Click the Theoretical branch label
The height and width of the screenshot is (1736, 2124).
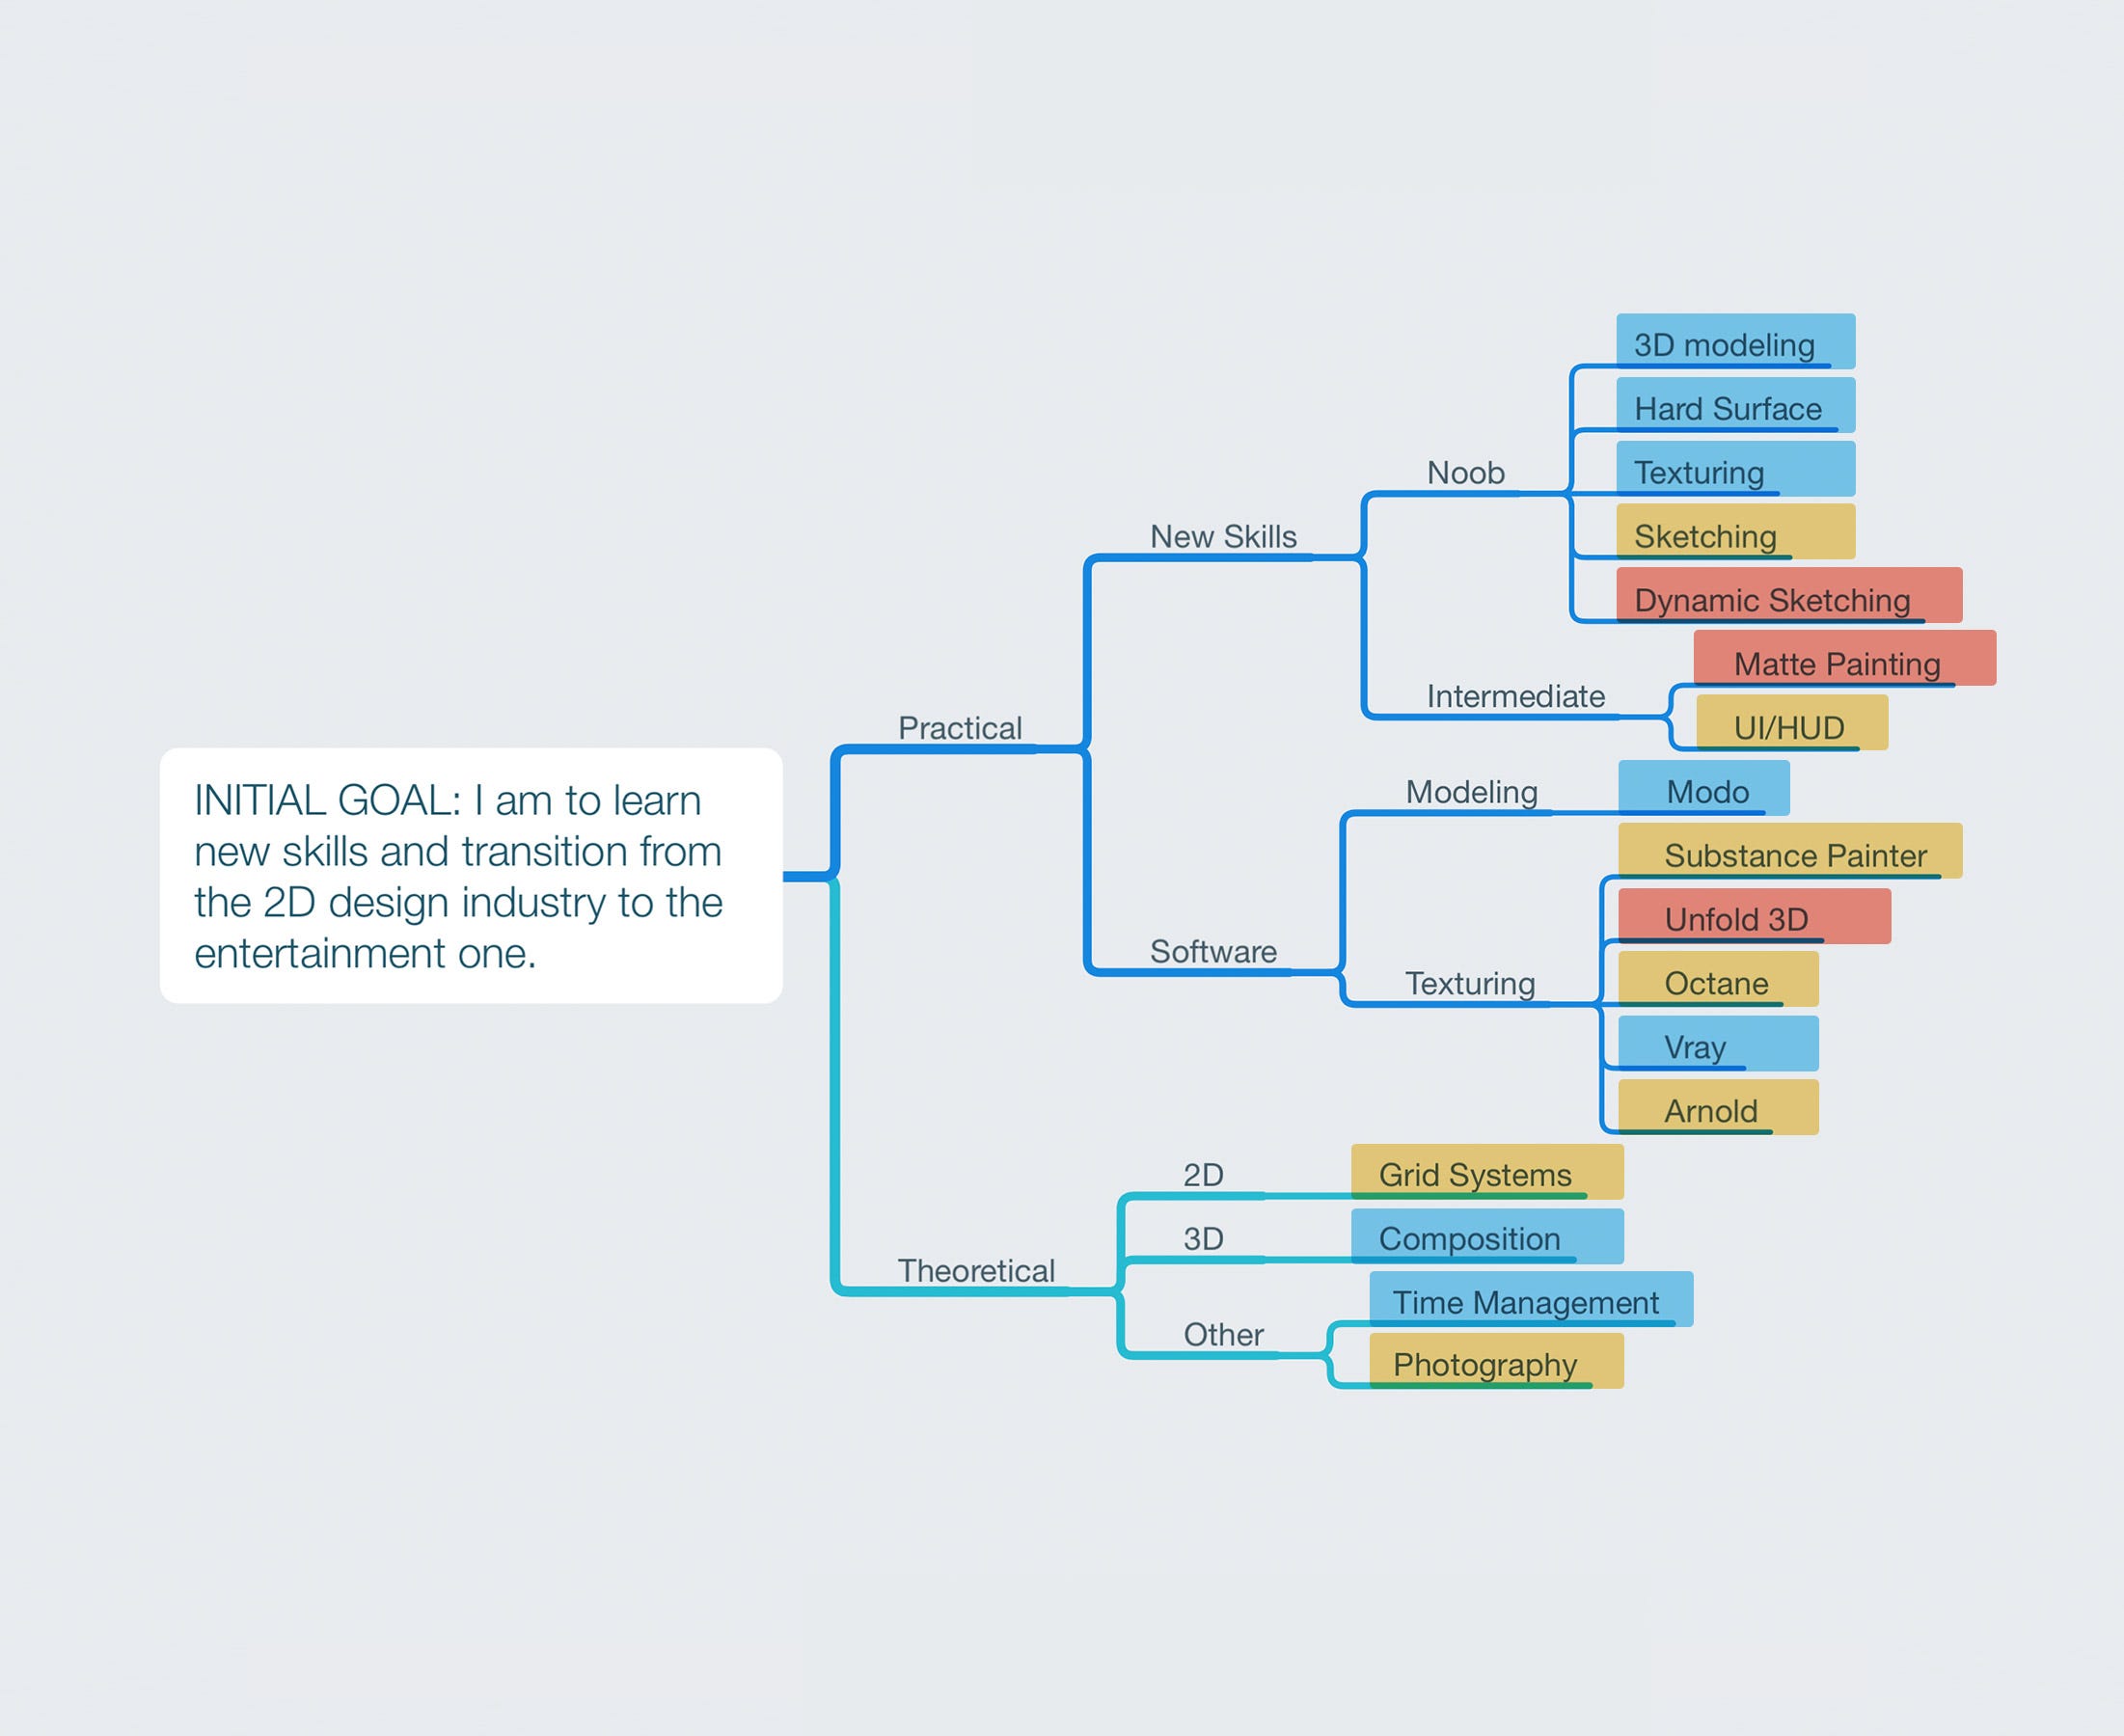point(975,1270)
